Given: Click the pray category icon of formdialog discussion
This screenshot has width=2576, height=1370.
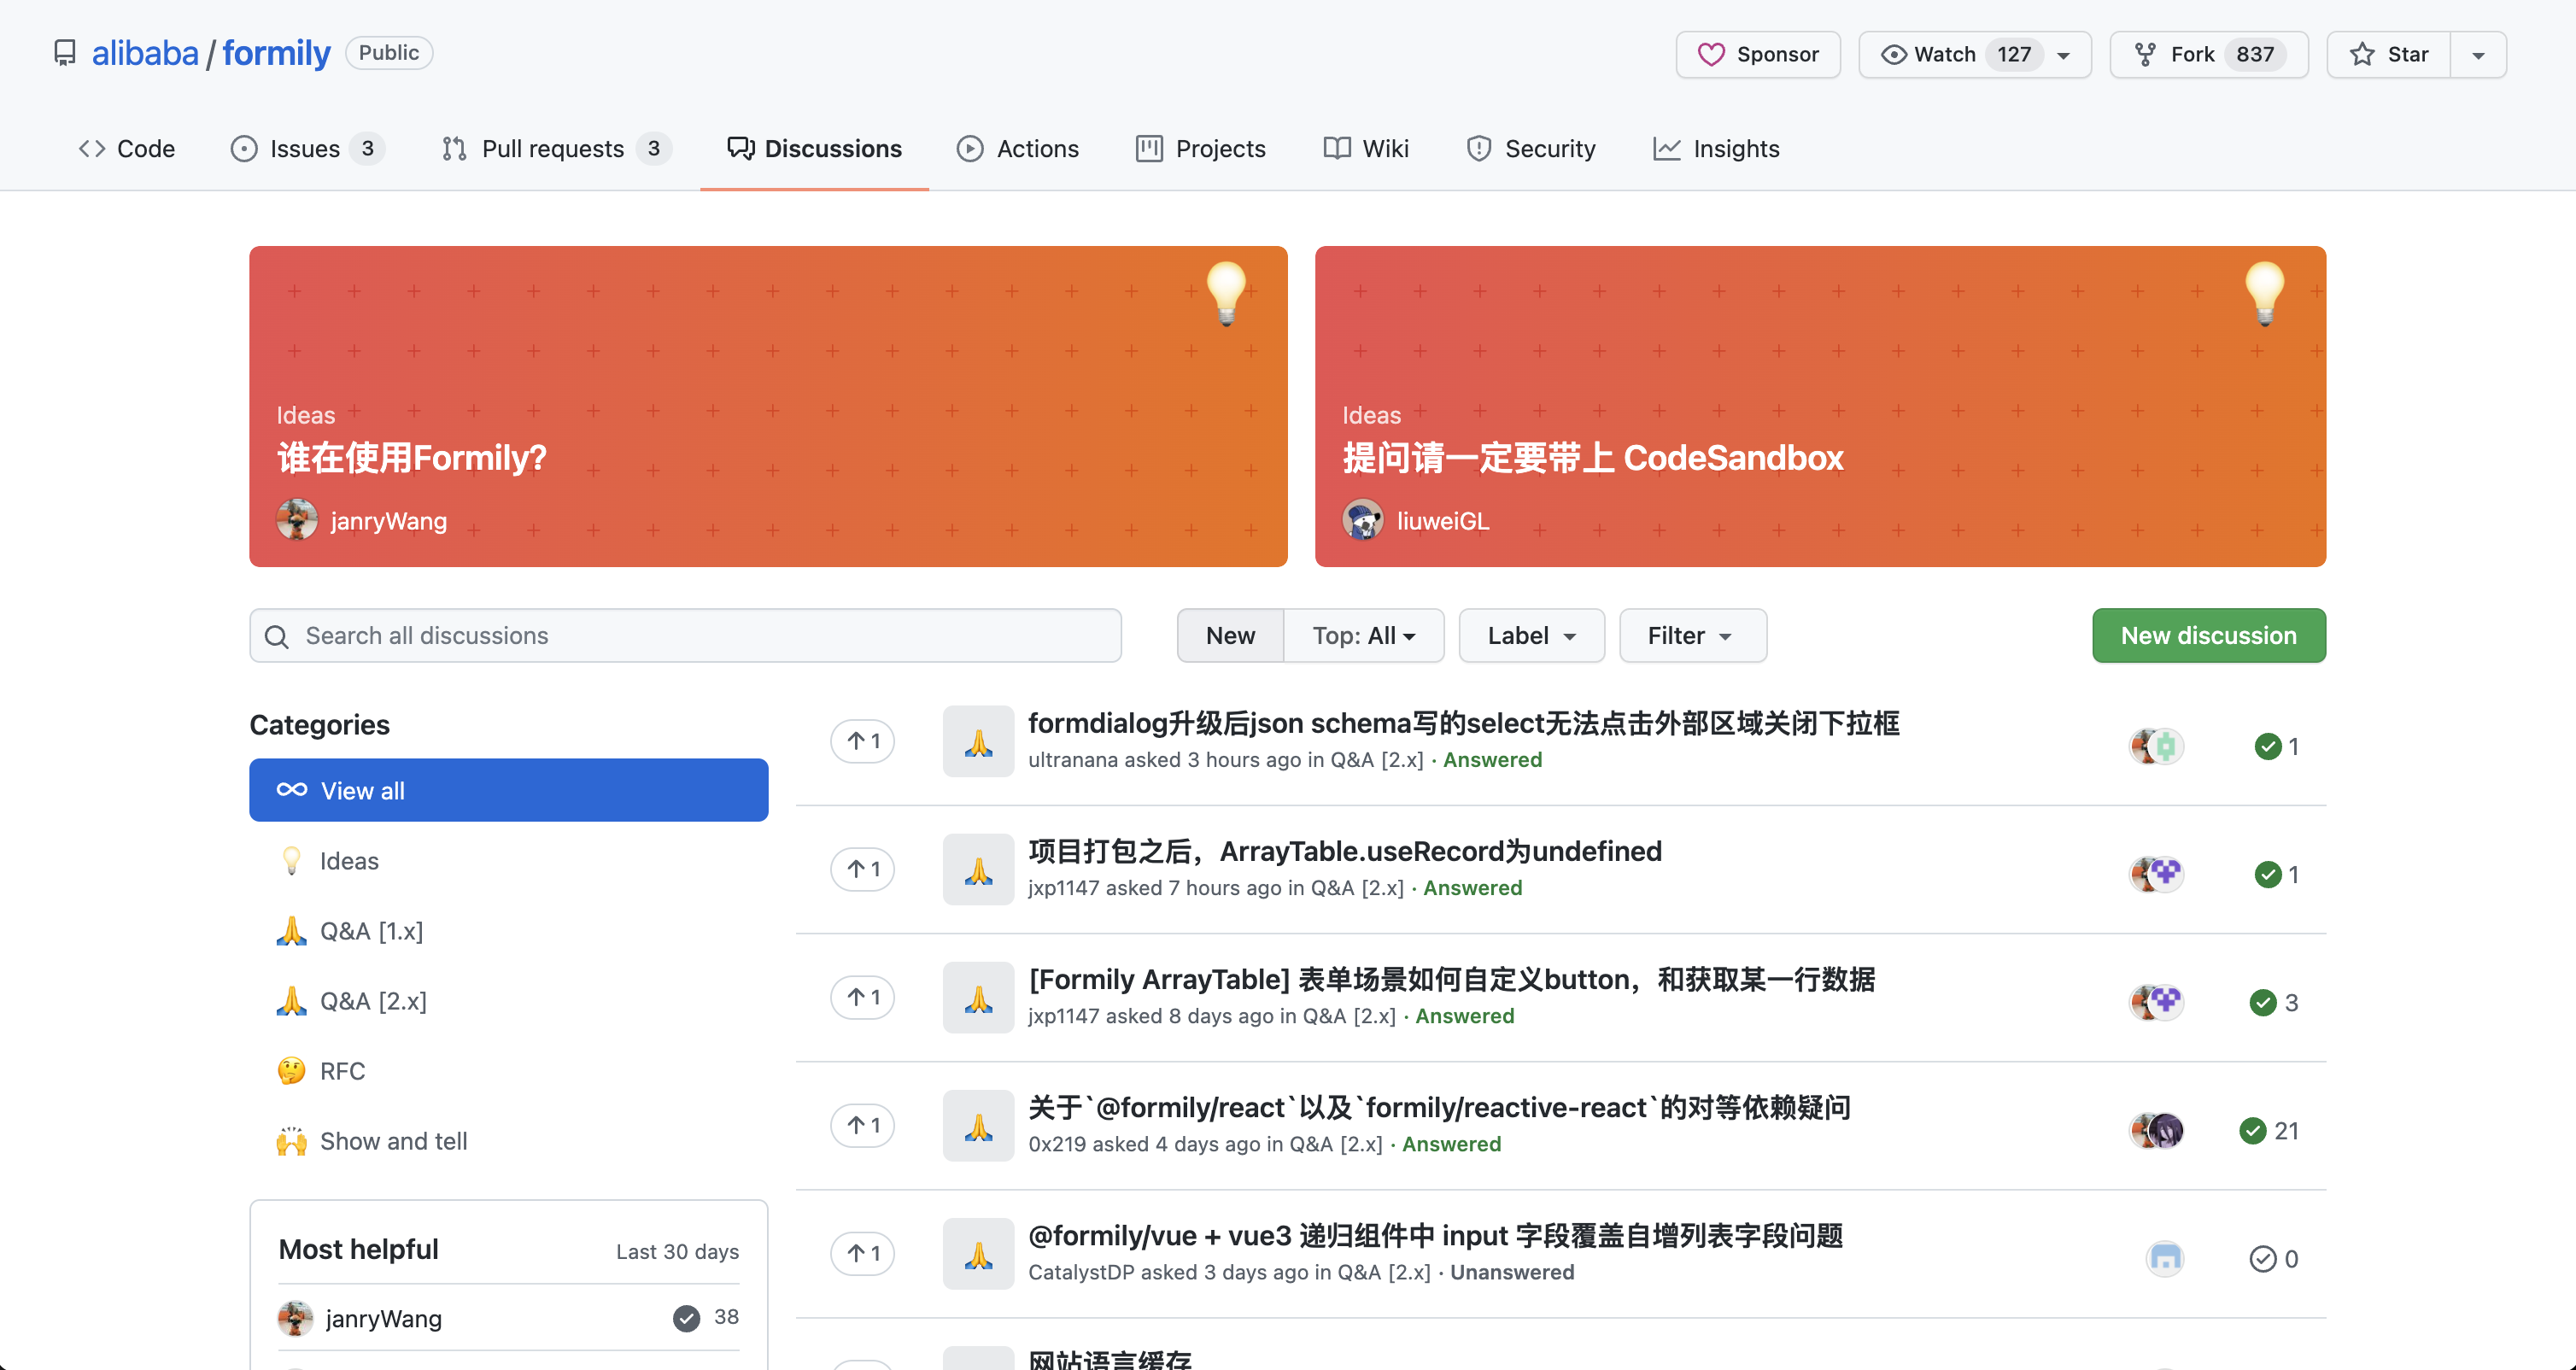Looking at the screenshot, I should 978,741.
